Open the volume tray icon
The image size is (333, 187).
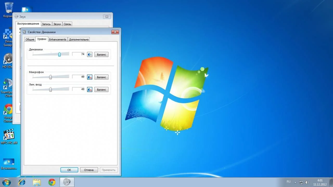(x=307, y=182)
